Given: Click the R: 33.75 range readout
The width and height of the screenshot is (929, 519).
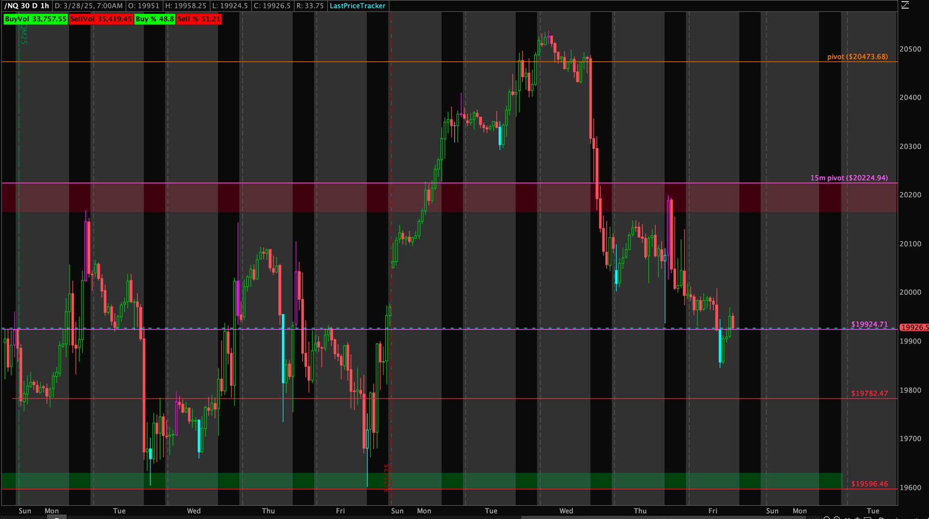Looking at the screenshot, I should coord(310,6).
